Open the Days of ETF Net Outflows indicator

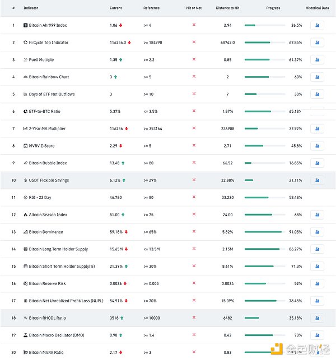[x=52, y=94]
